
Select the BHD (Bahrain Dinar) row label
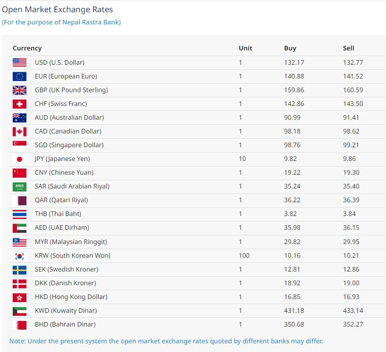(x=65, y=324)
